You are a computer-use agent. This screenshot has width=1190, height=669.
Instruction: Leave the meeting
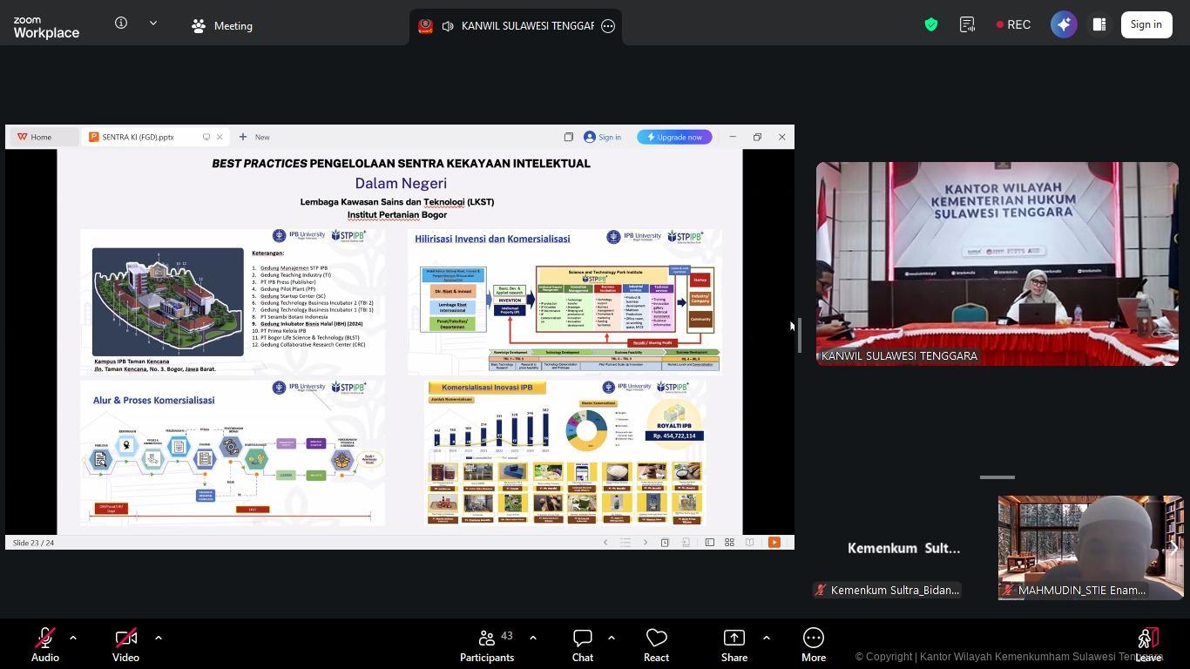tap(1148, 645)
